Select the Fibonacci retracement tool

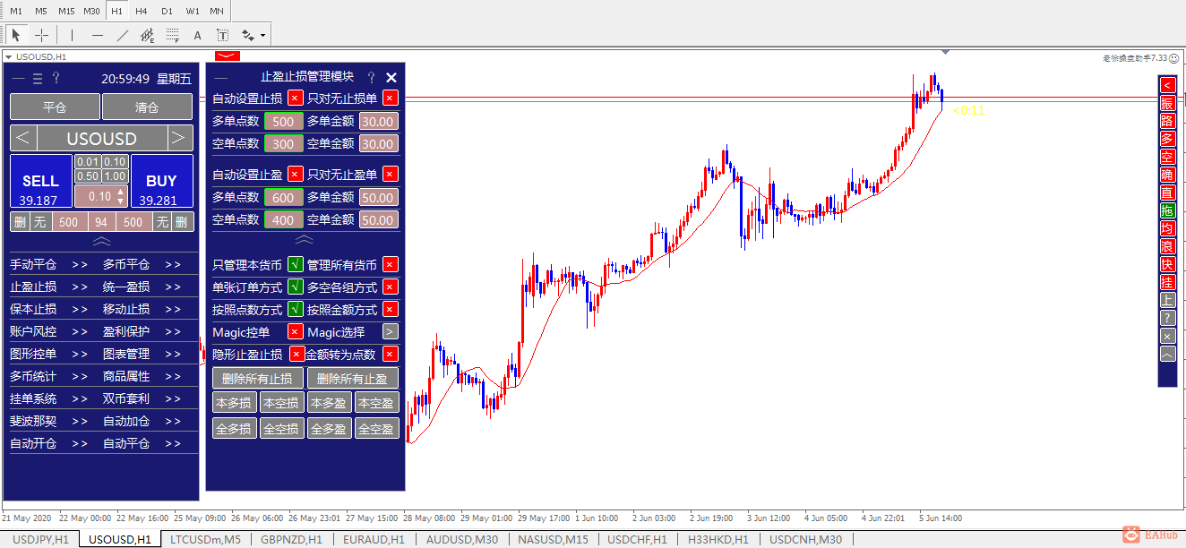(x=173, y=35)
